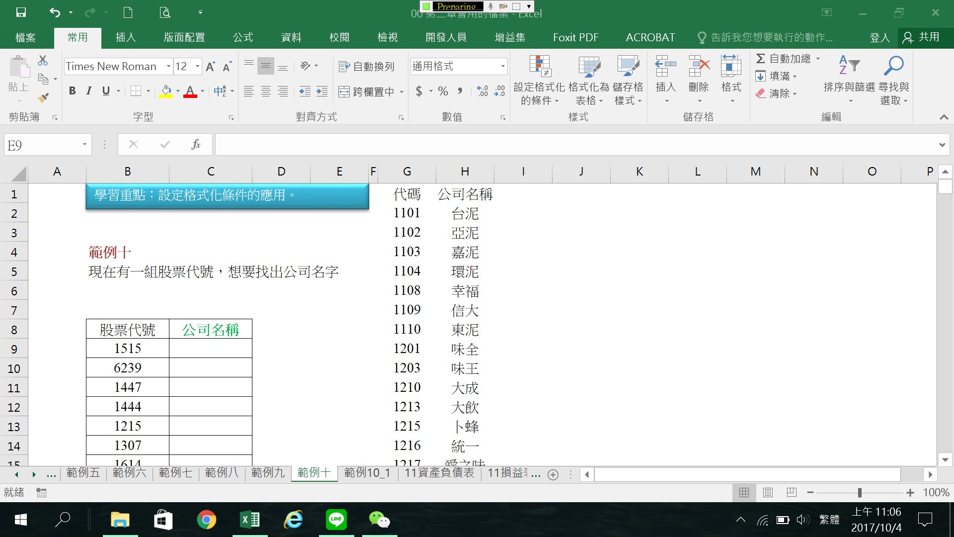This screenshot has height=537, width=954.
Task: Increase font size with larger A icon
Action: (210, 66)
